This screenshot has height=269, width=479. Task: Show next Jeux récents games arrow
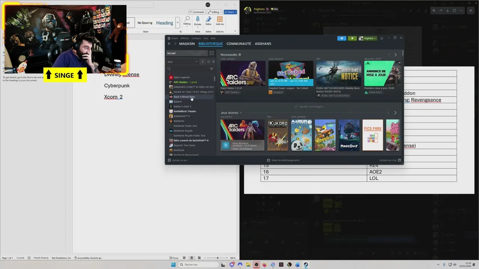click(396, 112)
